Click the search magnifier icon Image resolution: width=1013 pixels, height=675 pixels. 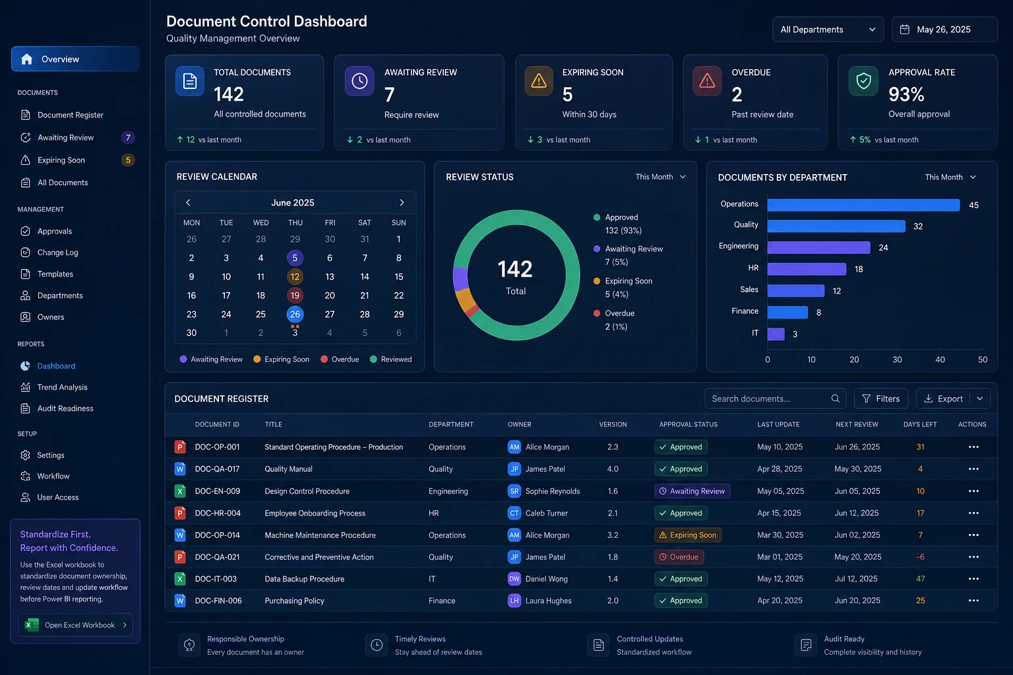pos(835,399)
